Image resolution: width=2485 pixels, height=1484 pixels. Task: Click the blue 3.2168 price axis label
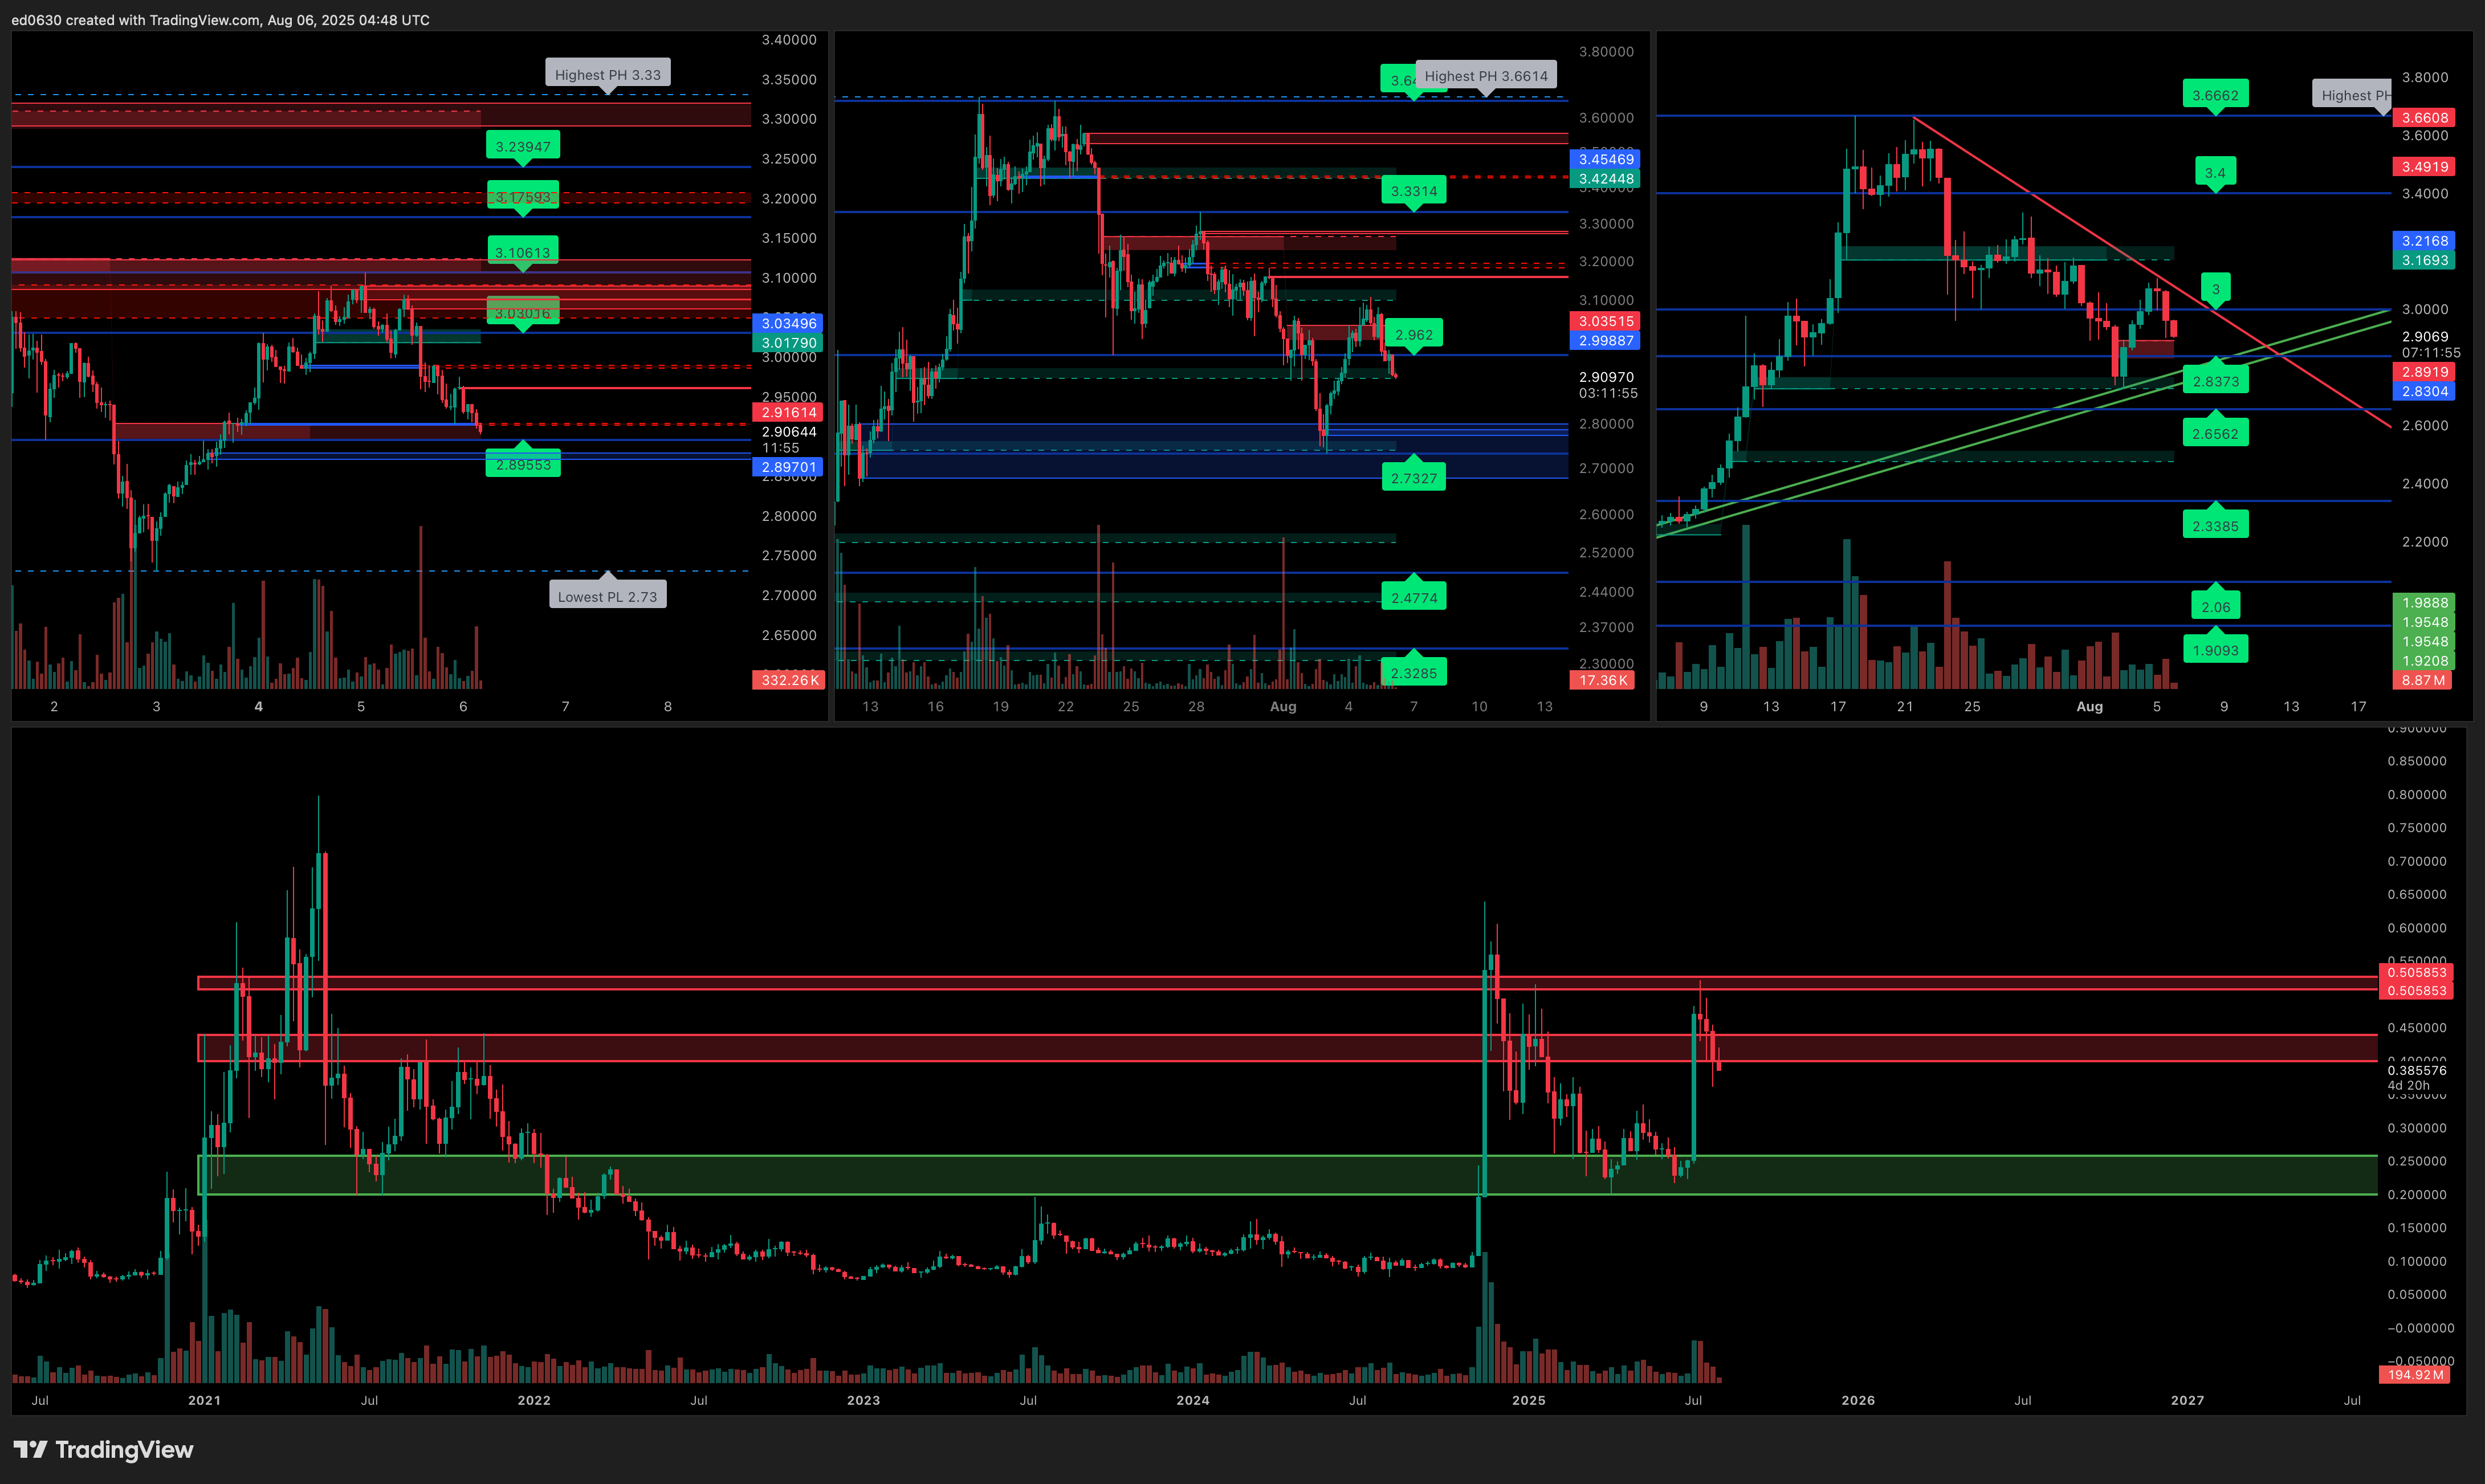click(x=2425, y=241)
